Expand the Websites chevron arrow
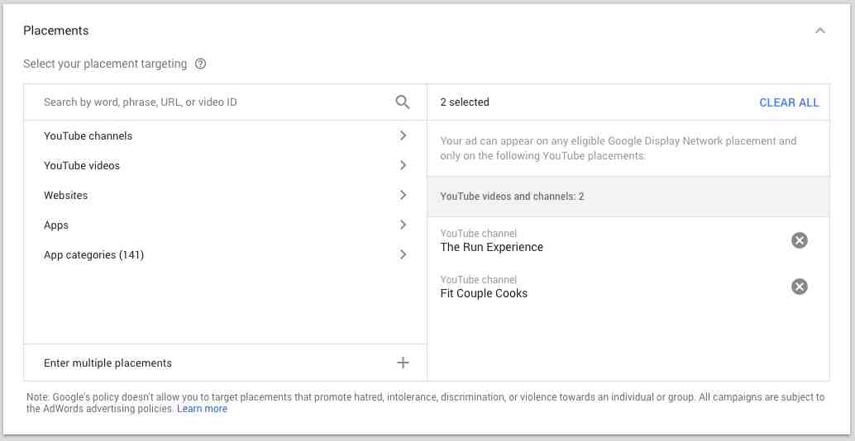 coord(403,195)
